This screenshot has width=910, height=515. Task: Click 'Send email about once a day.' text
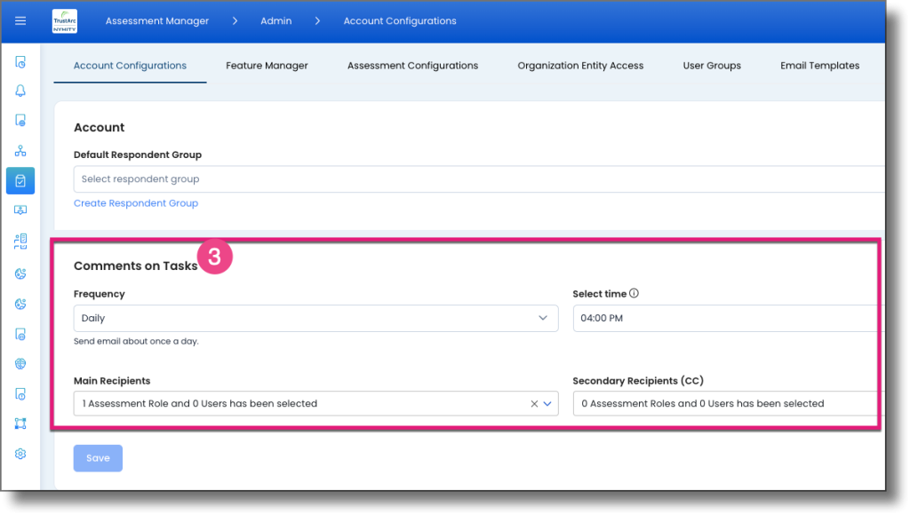[x=136, y=341]
